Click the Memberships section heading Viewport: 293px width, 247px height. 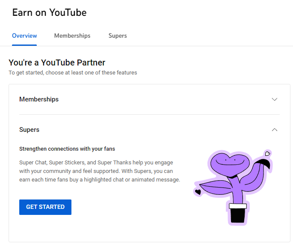(x=39, y=99)
